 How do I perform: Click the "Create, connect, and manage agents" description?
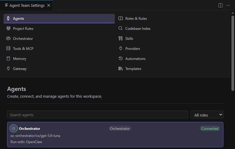point(55,96)
